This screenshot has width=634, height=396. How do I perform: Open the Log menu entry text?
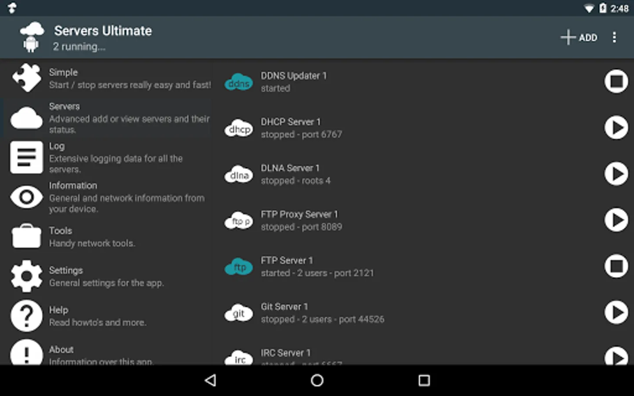[56, 146]
